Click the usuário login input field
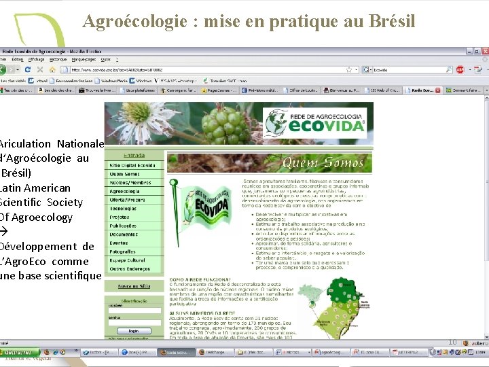 coord(134,311)
